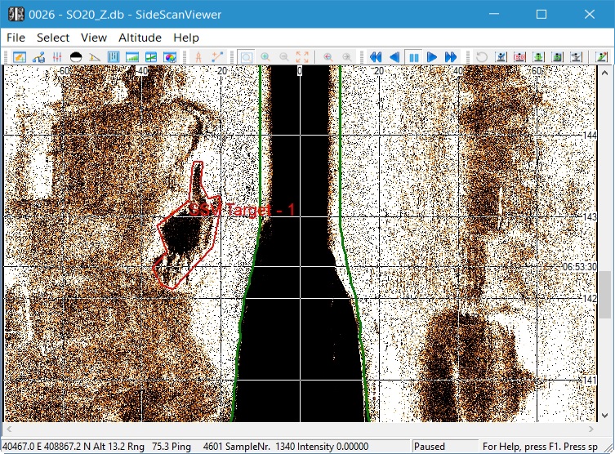
Task: Toggle the zoom window selection tool
Action: [x=245, y=57]
